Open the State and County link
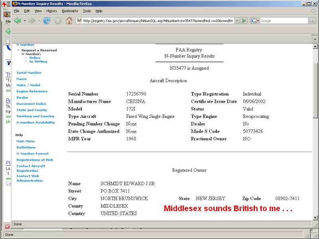The height and width of the screenshot is (239, 319). pos(32,110)
